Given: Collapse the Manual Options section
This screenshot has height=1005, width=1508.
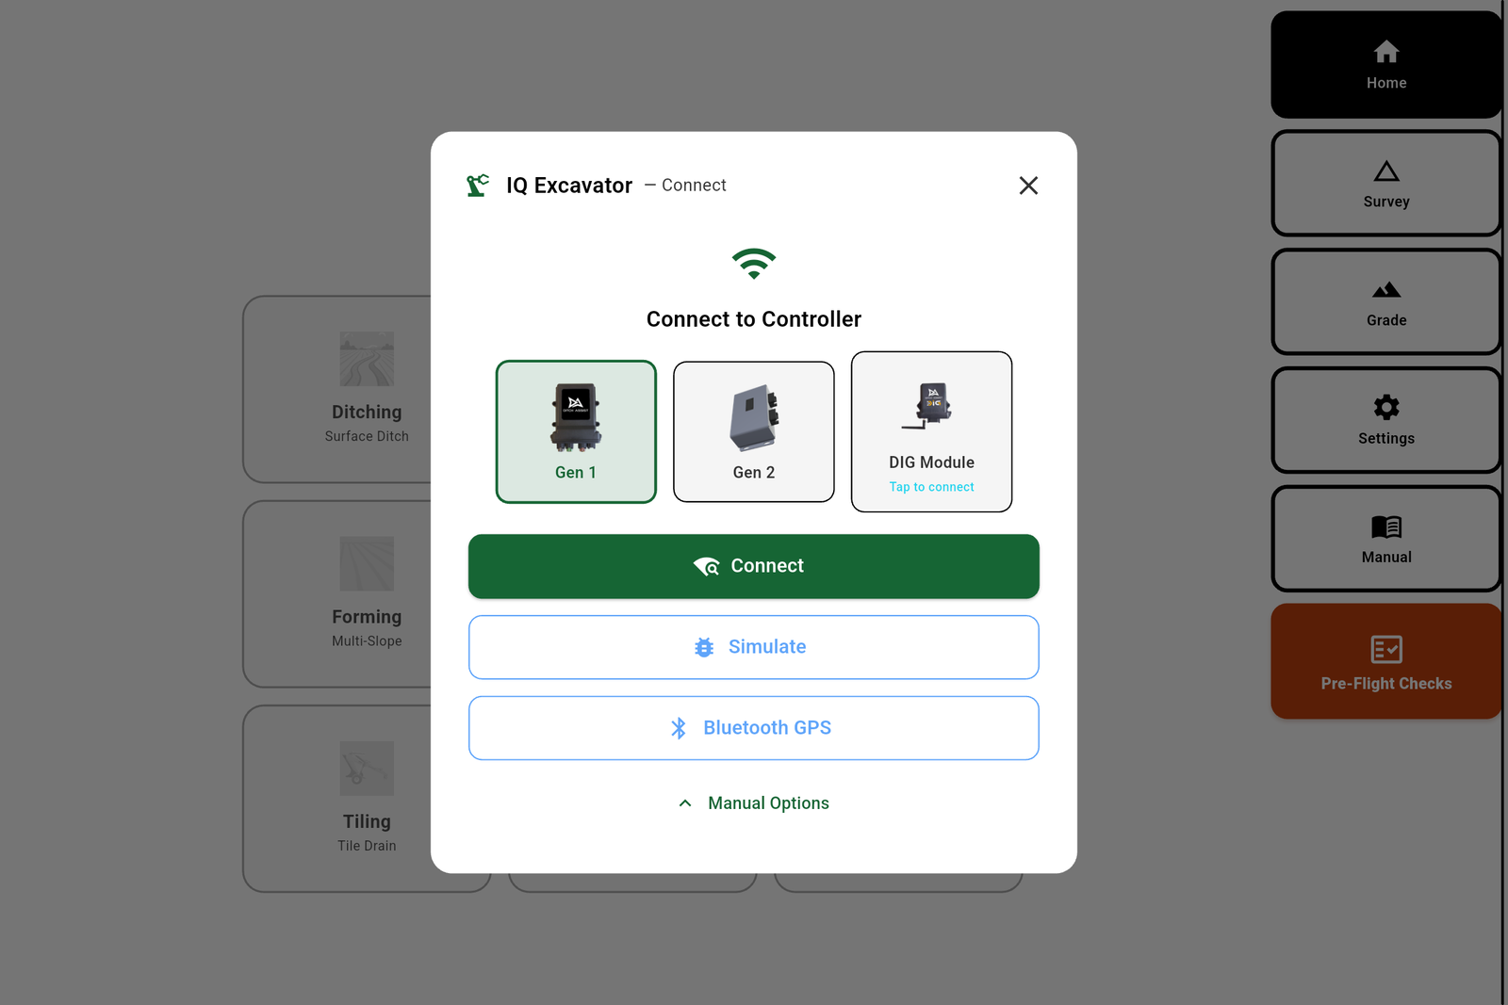Looking at the screenshot, I should coord(754,803).
